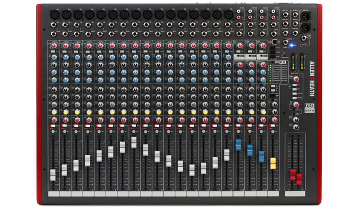353x207 pixels.
Task: Select the first white RCA jack in top row
Action: [x=238, y=11]
